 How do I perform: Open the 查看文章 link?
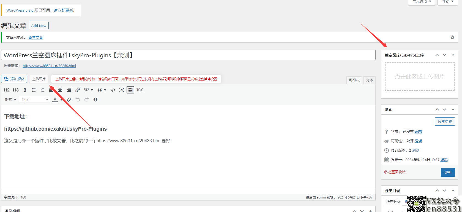point(36,37)
